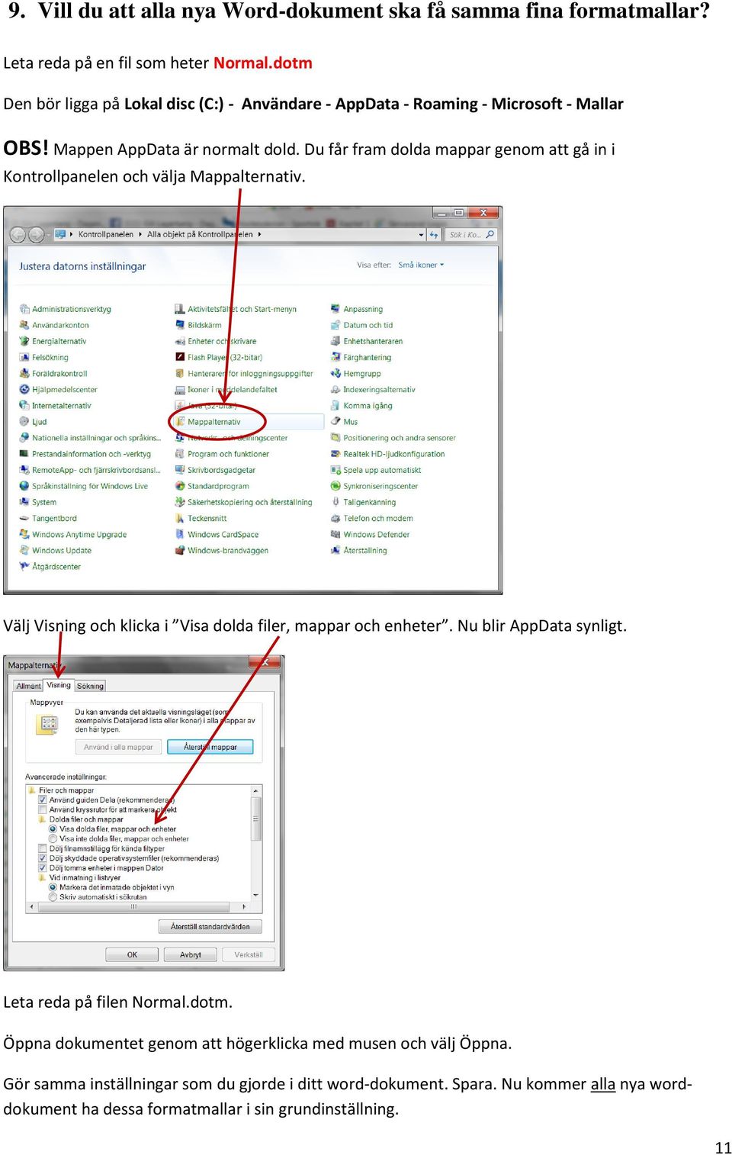Open Windows-brandväggen item
The height and width of the screenshot is (1155, 732).
222,550
